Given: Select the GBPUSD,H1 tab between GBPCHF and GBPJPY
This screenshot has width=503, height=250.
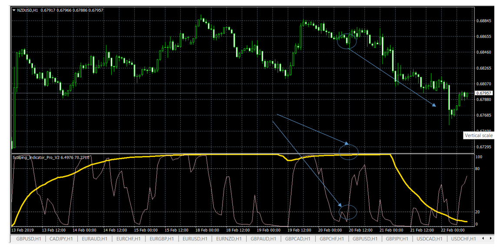Looking at the screenshot, I should (x=365, y=239).
